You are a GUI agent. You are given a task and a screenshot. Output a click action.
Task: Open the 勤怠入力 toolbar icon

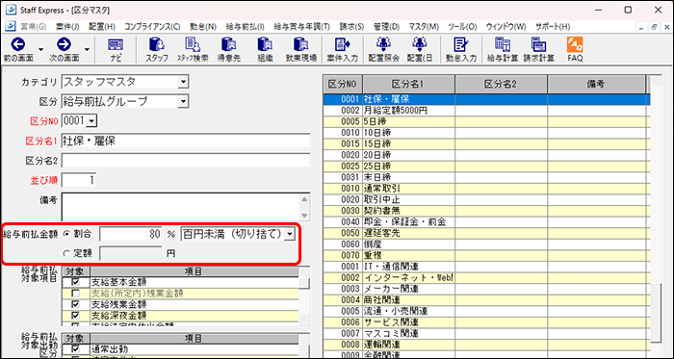461,45
